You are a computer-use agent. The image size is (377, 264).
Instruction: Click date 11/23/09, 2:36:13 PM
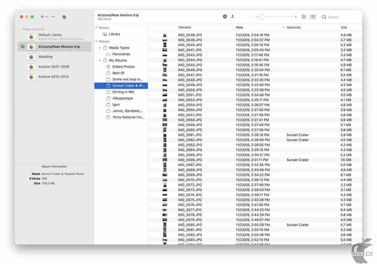pyautogui.click(x=252, y=180)
